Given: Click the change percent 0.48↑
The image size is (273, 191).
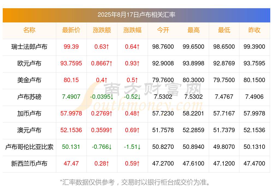Looking at the screenshot, I should pos(132,114).
